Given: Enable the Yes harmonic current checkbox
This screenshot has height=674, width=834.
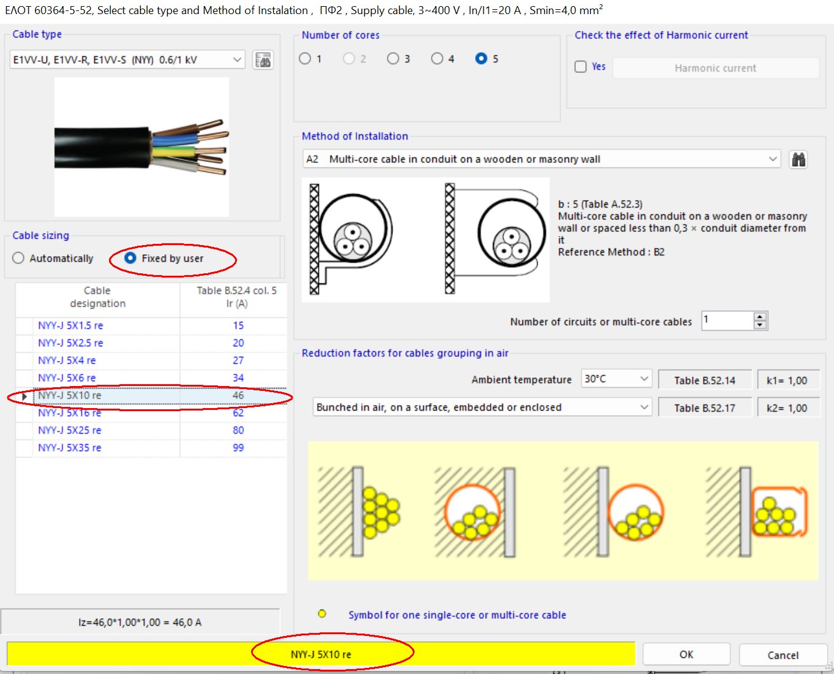Looking at the screenshot, I should click(x=580, y=66).
